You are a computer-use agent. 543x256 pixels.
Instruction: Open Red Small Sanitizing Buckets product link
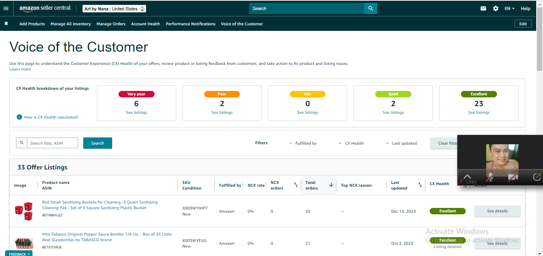tap(100, 205)
